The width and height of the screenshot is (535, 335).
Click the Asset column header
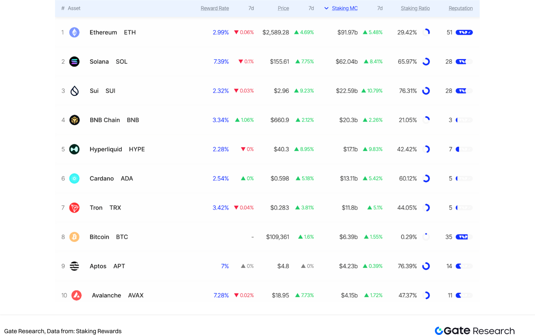pos(74,8)
